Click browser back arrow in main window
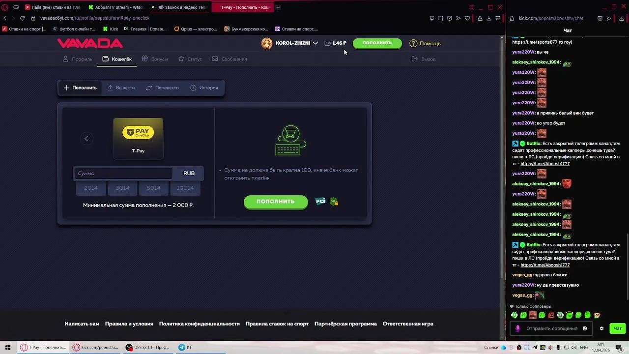629x354 pixels. coord(5,18)
